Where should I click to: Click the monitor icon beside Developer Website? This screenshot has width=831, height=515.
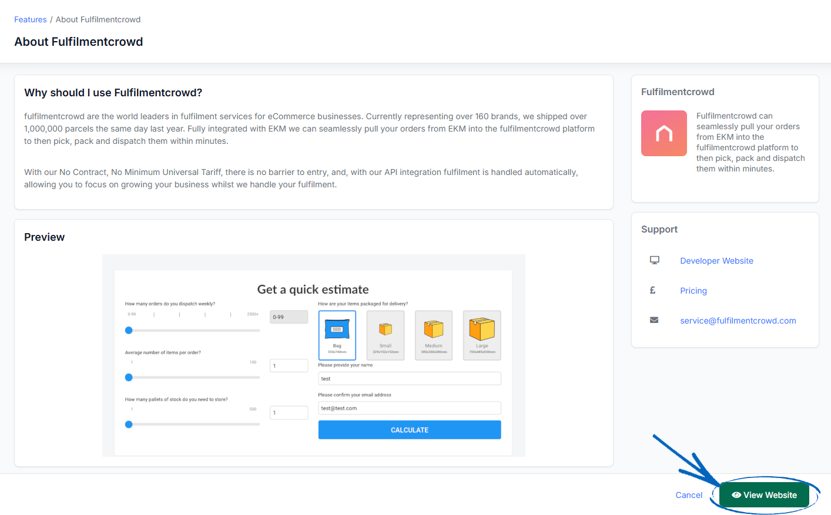click(654, 260)
